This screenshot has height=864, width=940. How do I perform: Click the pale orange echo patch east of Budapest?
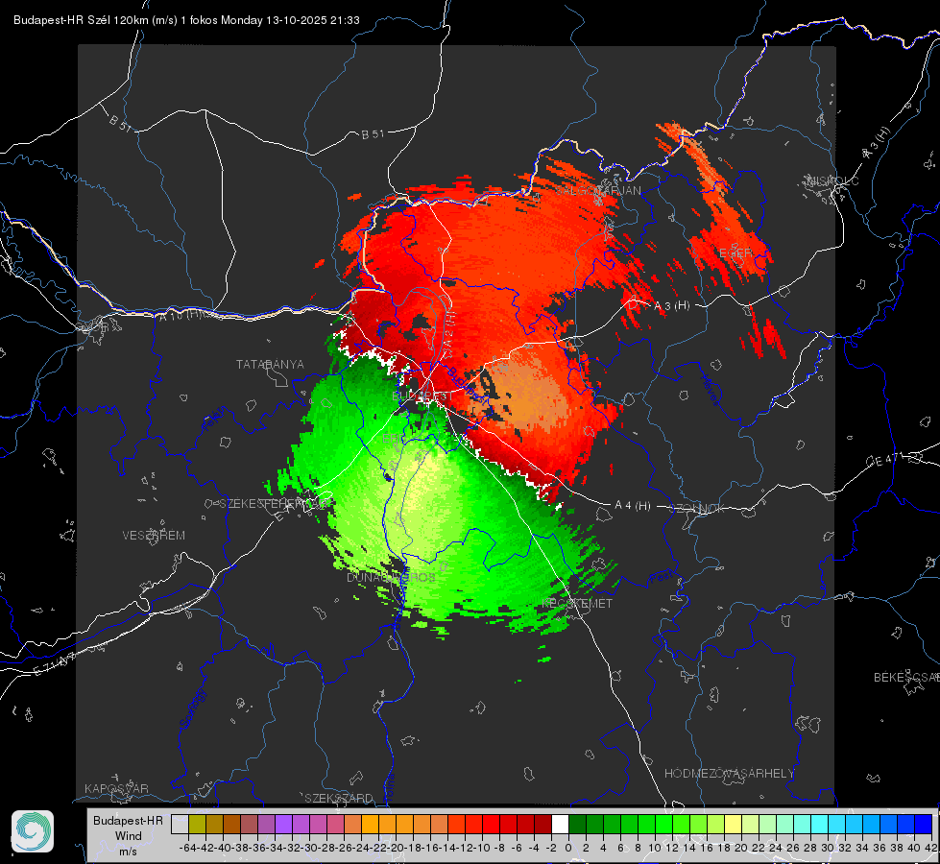[527, 395]
